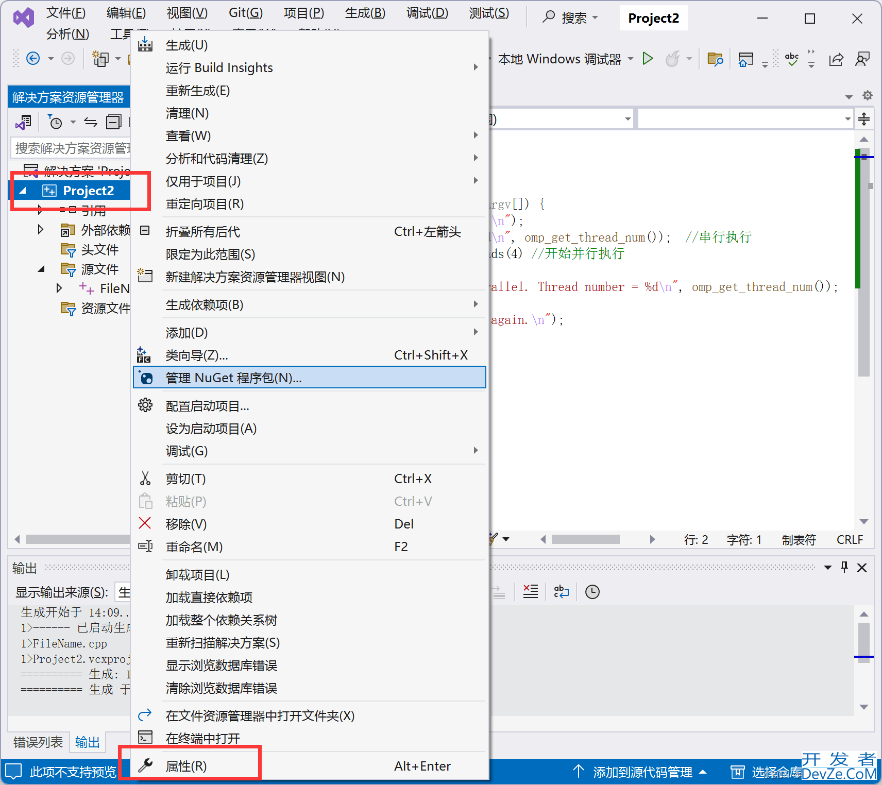The image size is (882, 785).
Task: Click the red X icon for 移除(V)
Action: click(x=145, y=523)
